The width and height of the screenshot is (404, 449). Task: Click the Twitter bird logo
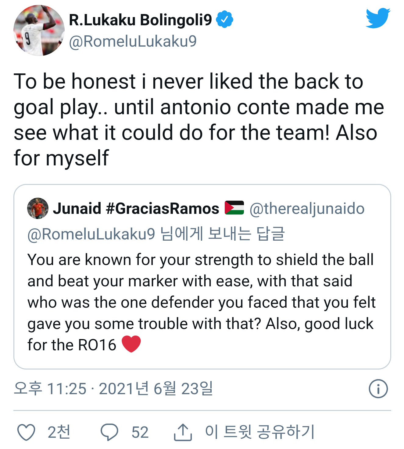(378, 18)
